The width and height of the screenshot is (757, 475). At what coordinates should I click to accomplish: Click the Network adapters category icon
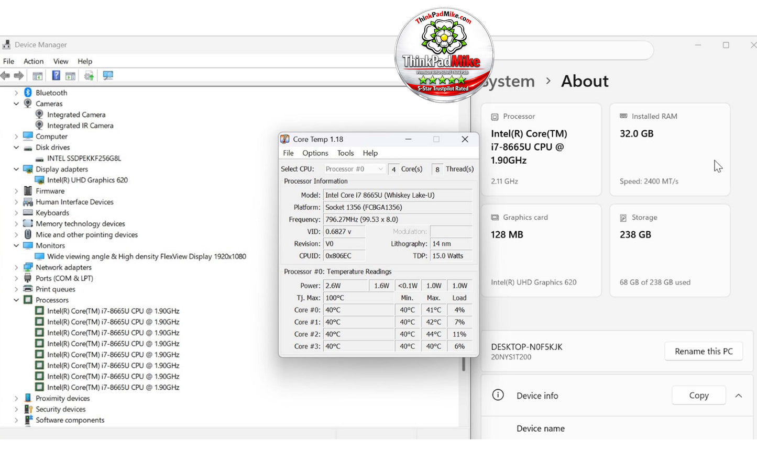click(x=28, y=267)
